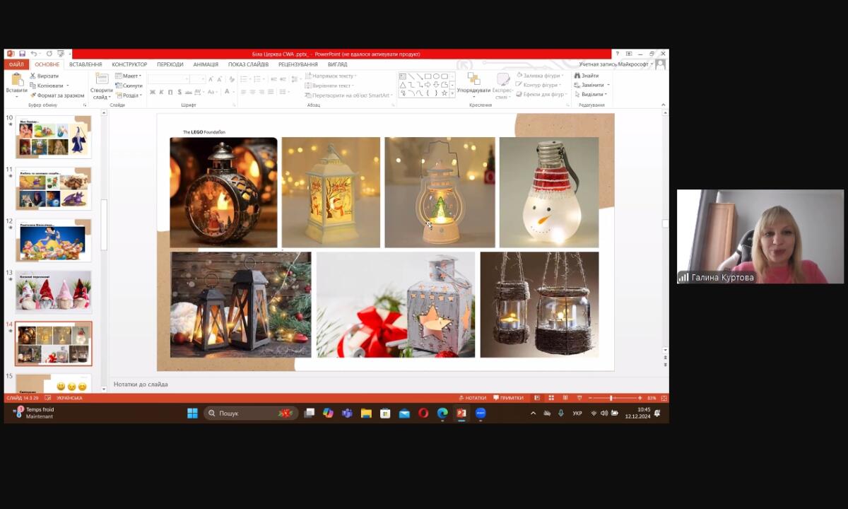Toggle the НОТАТКИ notes pane
This screenshot has height=509, width=848.
473,398
